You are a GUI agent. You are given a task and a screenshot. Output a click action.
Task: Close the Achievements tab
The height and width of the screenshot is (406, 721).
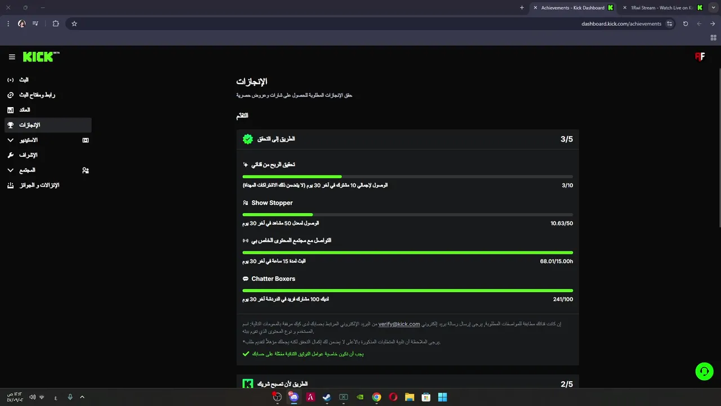point(535,8)
